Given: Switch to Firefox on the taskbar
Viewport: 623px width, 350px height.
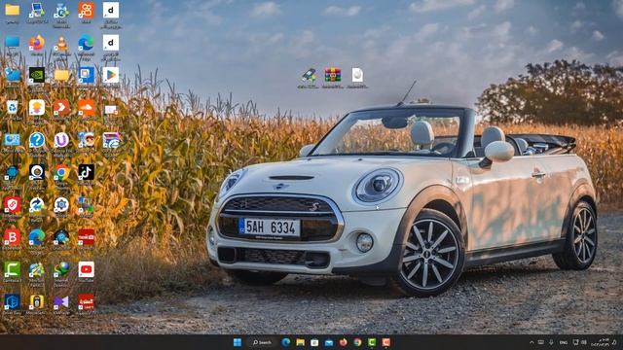Looking at the screenshot, I should click(344, 342).
